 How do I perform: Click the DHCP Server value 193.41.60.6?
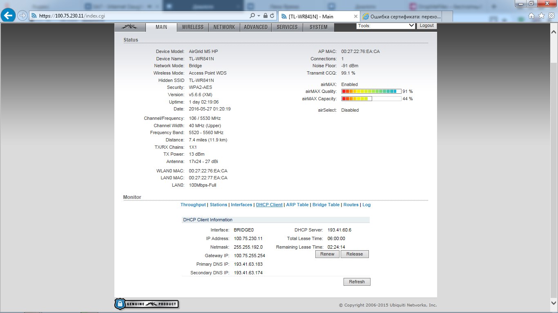[x=339, y=230]
